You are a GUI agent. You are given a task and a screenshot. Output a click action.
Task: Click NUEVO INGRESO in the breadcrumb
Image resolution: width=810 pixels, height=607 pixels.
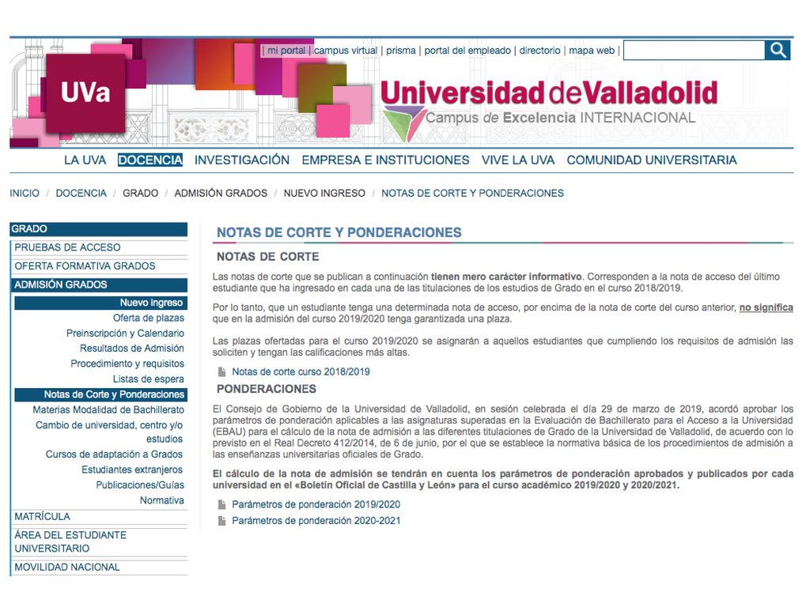(x=324, y=193)
